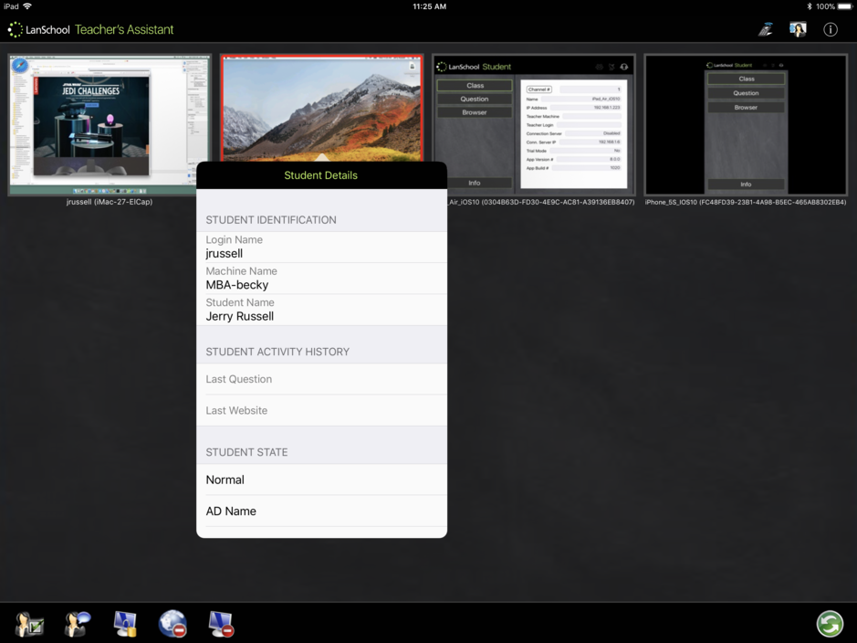Tap the Last Question row
This screenshot has width=857, height=643.
(x=321, y=379)
